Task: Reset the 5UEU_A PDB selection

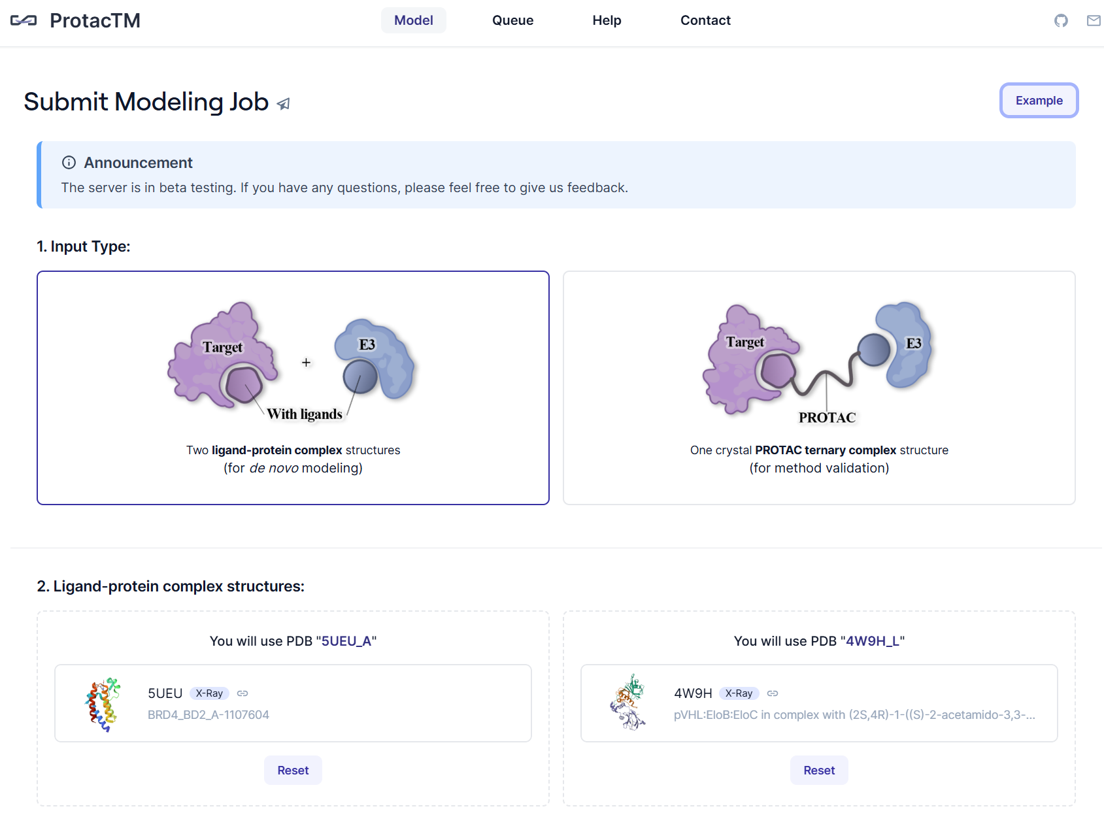Action: [293, 771]
